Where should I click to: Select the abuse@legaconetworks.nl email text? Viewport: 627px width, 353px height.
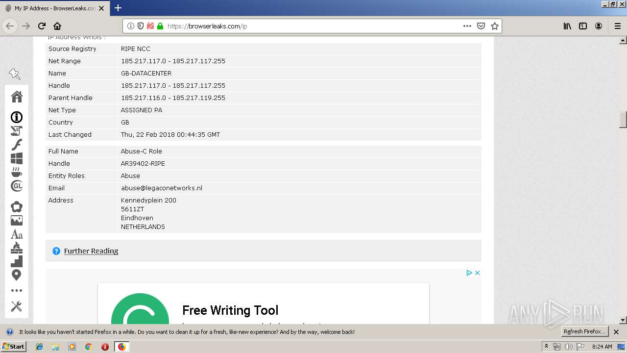tap(162, 188)
